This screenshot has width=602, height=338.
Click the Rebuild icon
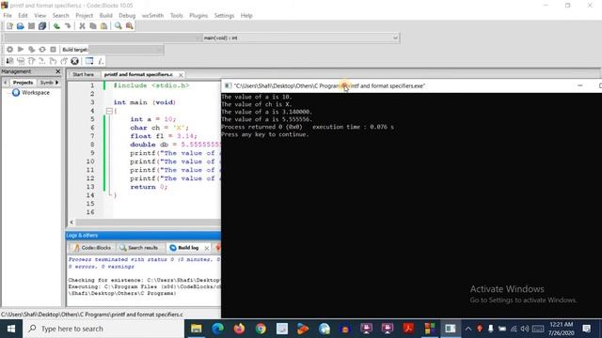(x=42, y=50)
